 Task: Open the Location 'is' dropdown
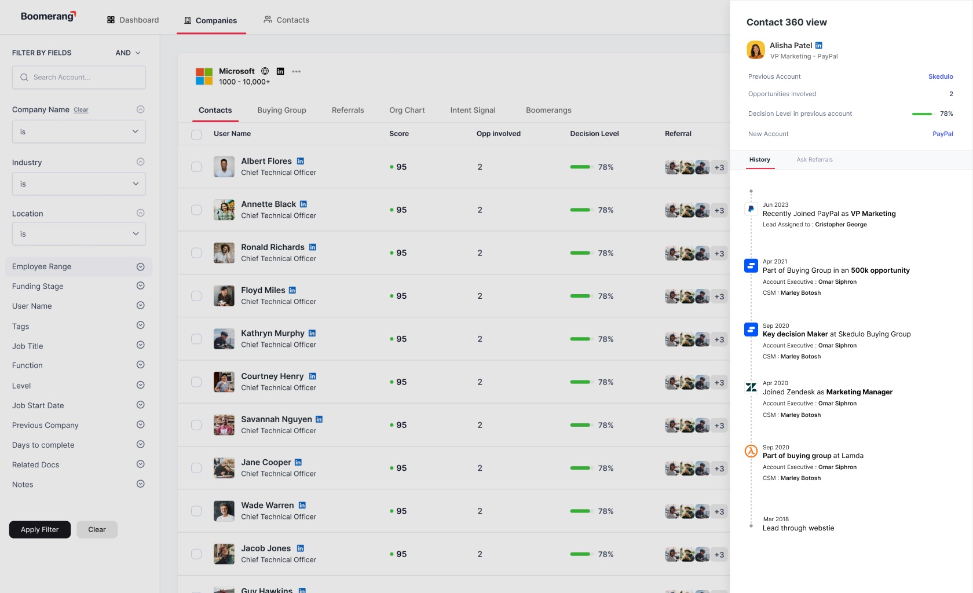pyautogui.click(x=79, y=234)
